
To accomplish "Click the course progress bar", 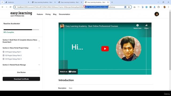I will pyautogui.click(x=21, y=30).
